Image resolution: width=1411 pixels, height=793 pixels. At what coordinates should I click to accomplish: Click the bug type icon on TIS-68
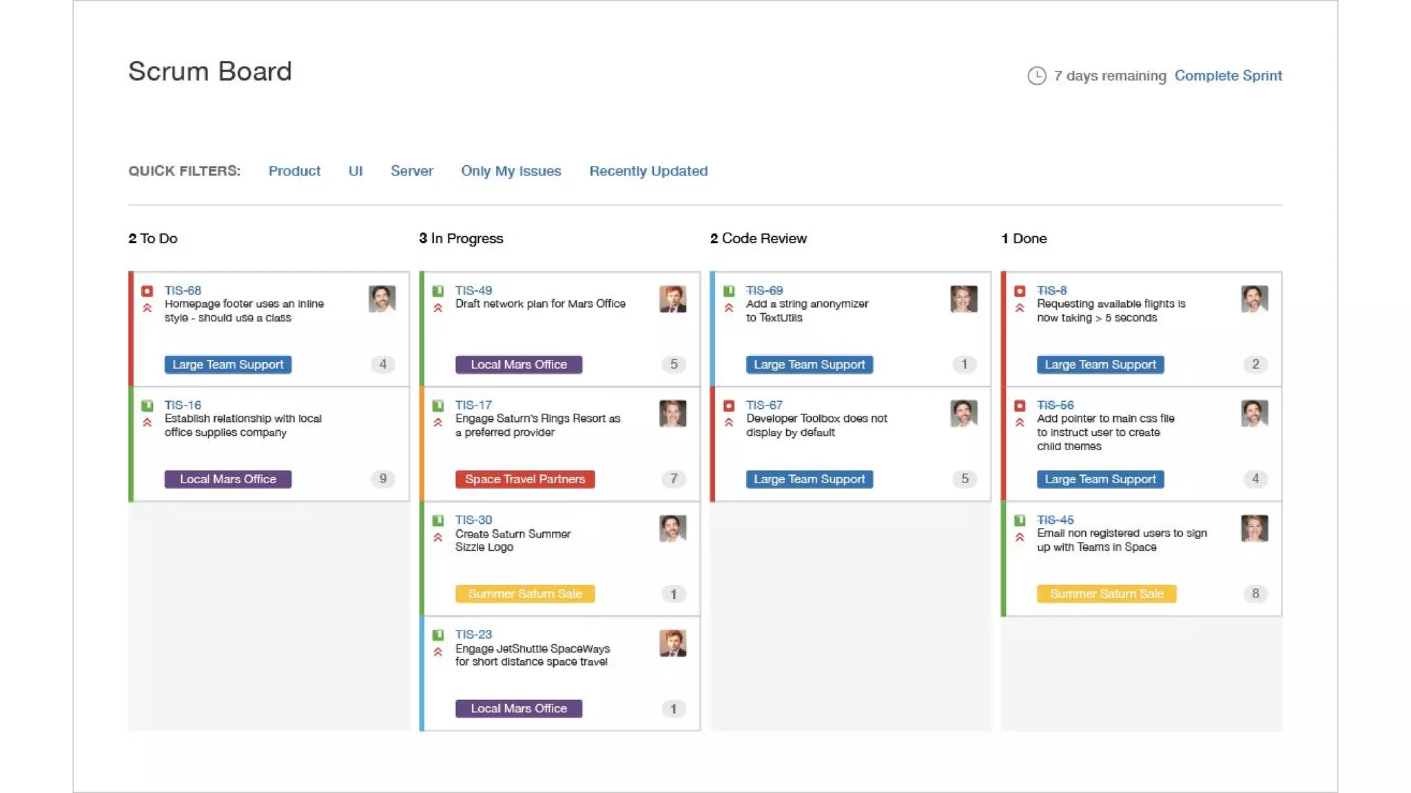tap(147, 291)
